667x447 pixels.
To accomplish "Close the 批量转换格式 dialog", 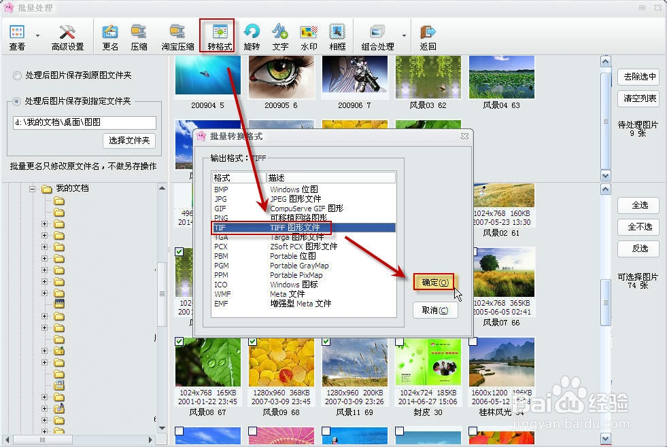I will (464, 137).
